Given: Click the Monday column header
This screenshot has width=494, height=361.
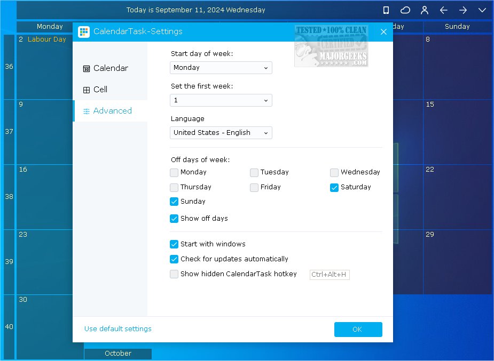Looking at the screenshot, I should click(x=50, y=27).
